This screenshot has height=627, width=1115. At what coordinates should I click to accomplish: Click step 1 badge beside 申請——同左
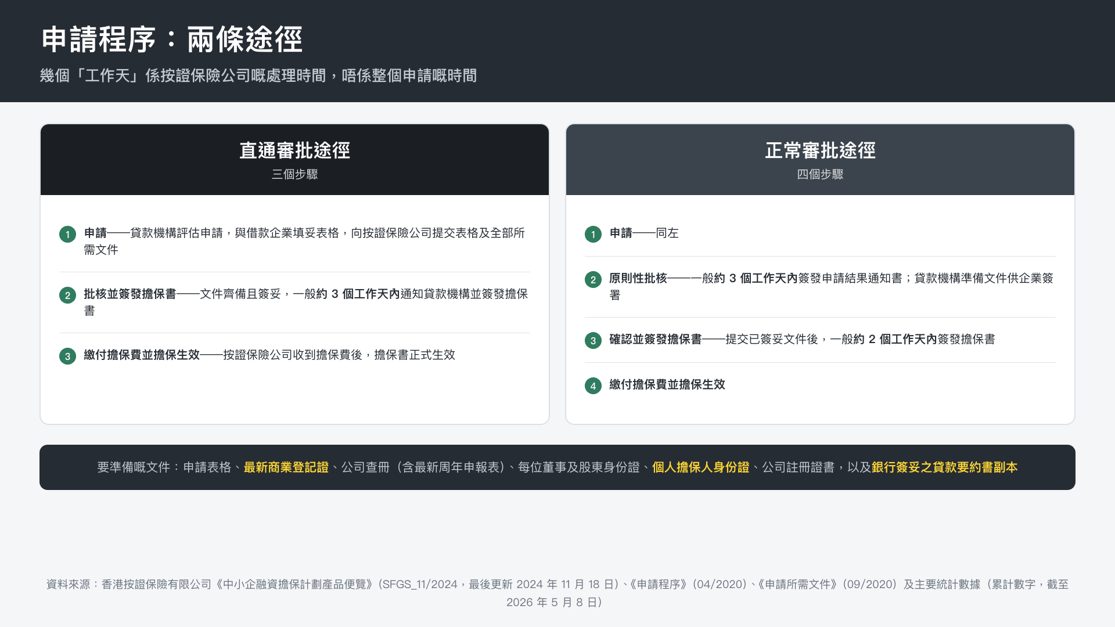593,235
